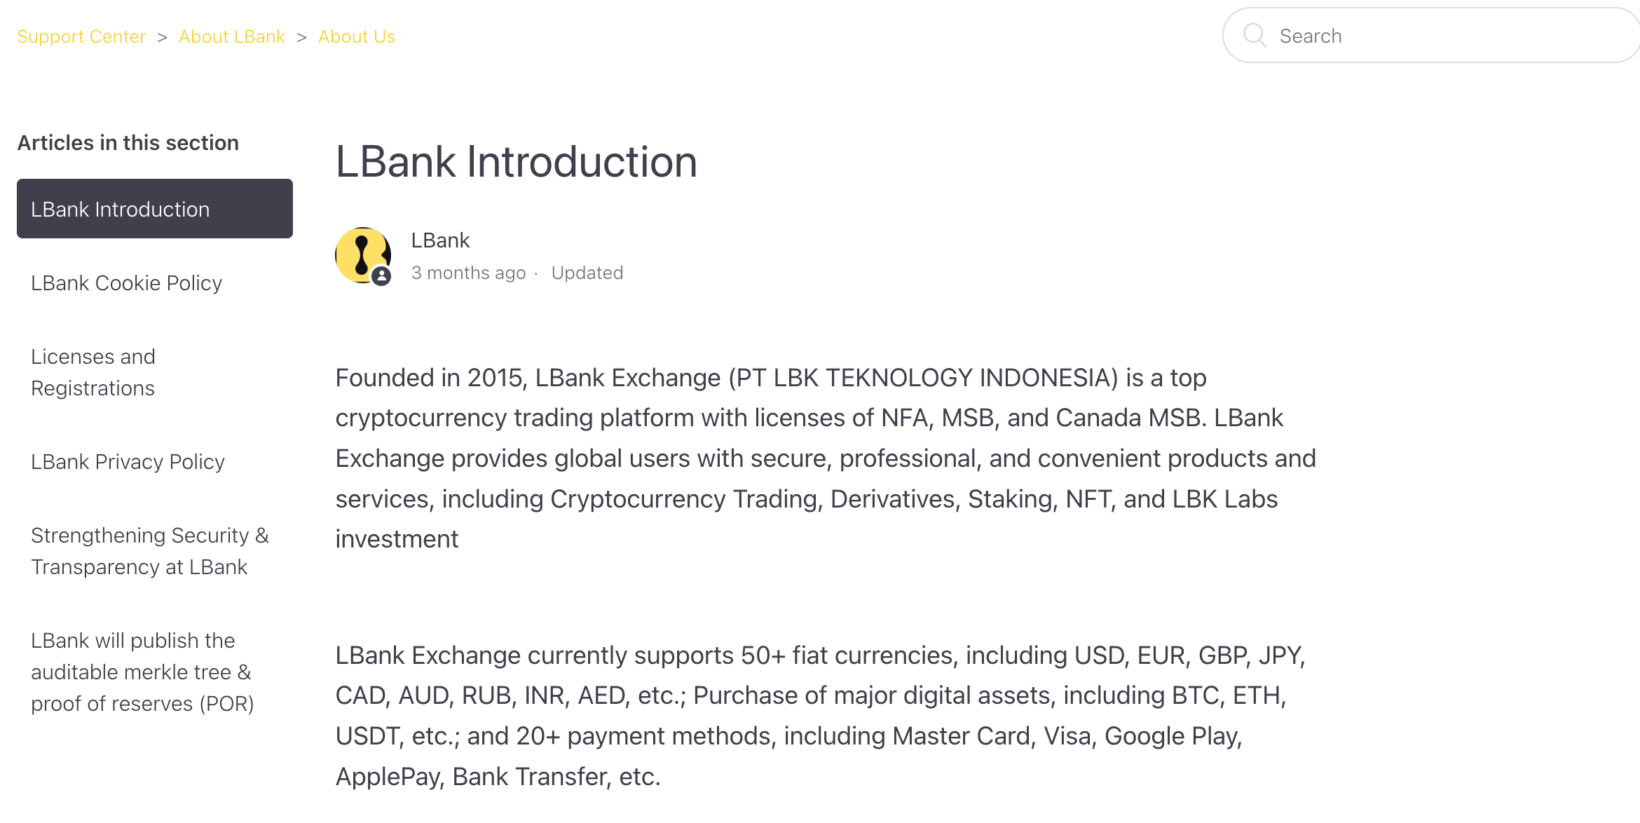Click the LBank author avatar logo
Screen dimensions: 1640x823
point(363,254)
